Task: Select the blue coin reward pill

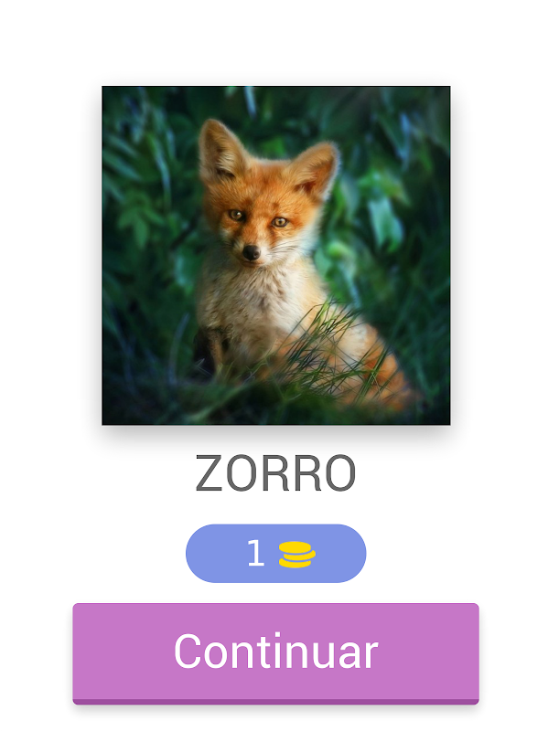Action: [x=275, y=554]
